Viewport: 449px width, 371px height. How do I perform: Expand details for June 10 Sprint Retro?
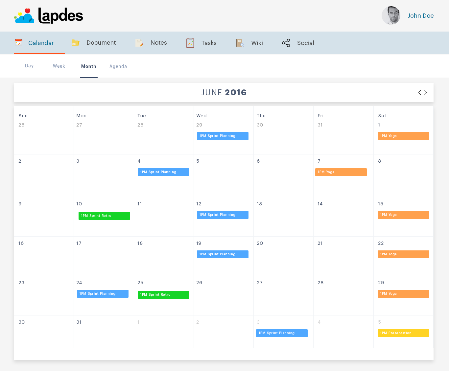click(x=104, y=216)
